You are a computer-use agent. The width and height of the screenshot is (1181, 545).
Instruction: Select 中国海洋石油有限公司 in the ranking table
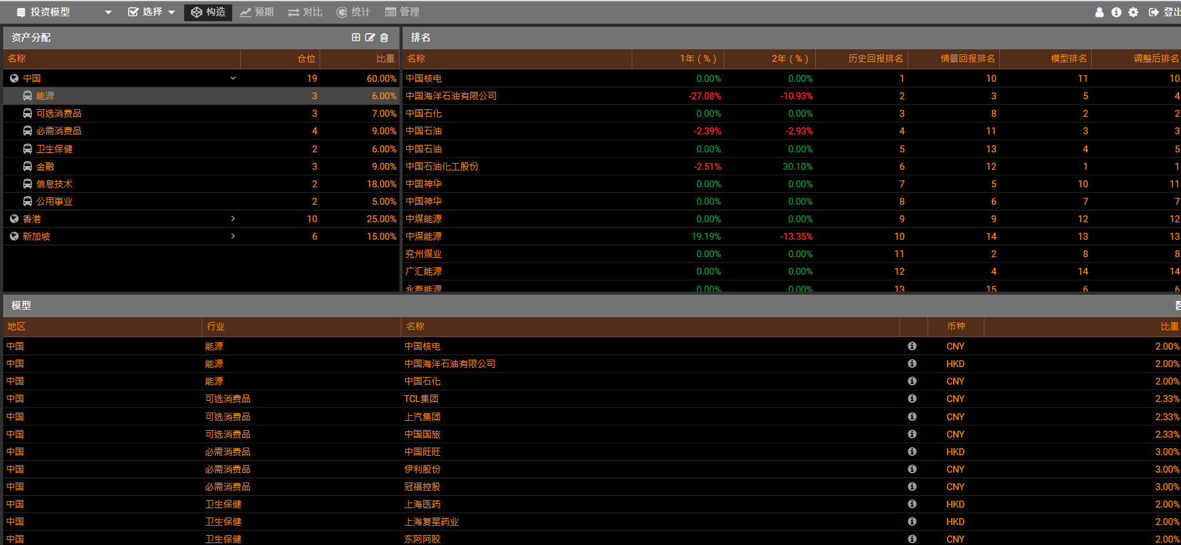point(791,96)
